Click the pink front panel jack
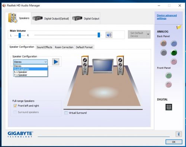Screen dimensions: 186x147 point(169,84)
